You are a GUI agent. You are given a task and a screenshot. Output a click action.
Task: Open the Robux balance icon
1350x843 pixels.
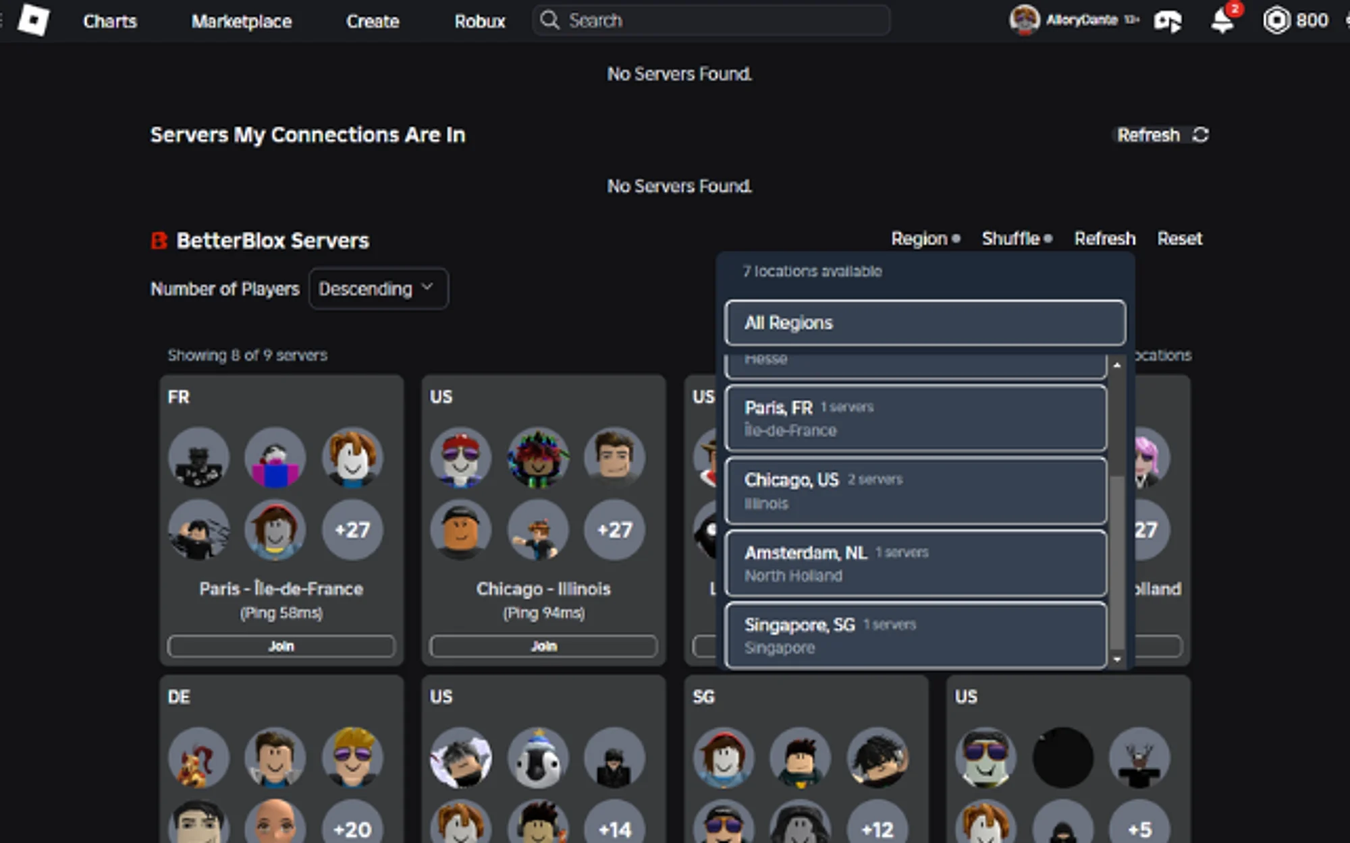point(1276,20)
